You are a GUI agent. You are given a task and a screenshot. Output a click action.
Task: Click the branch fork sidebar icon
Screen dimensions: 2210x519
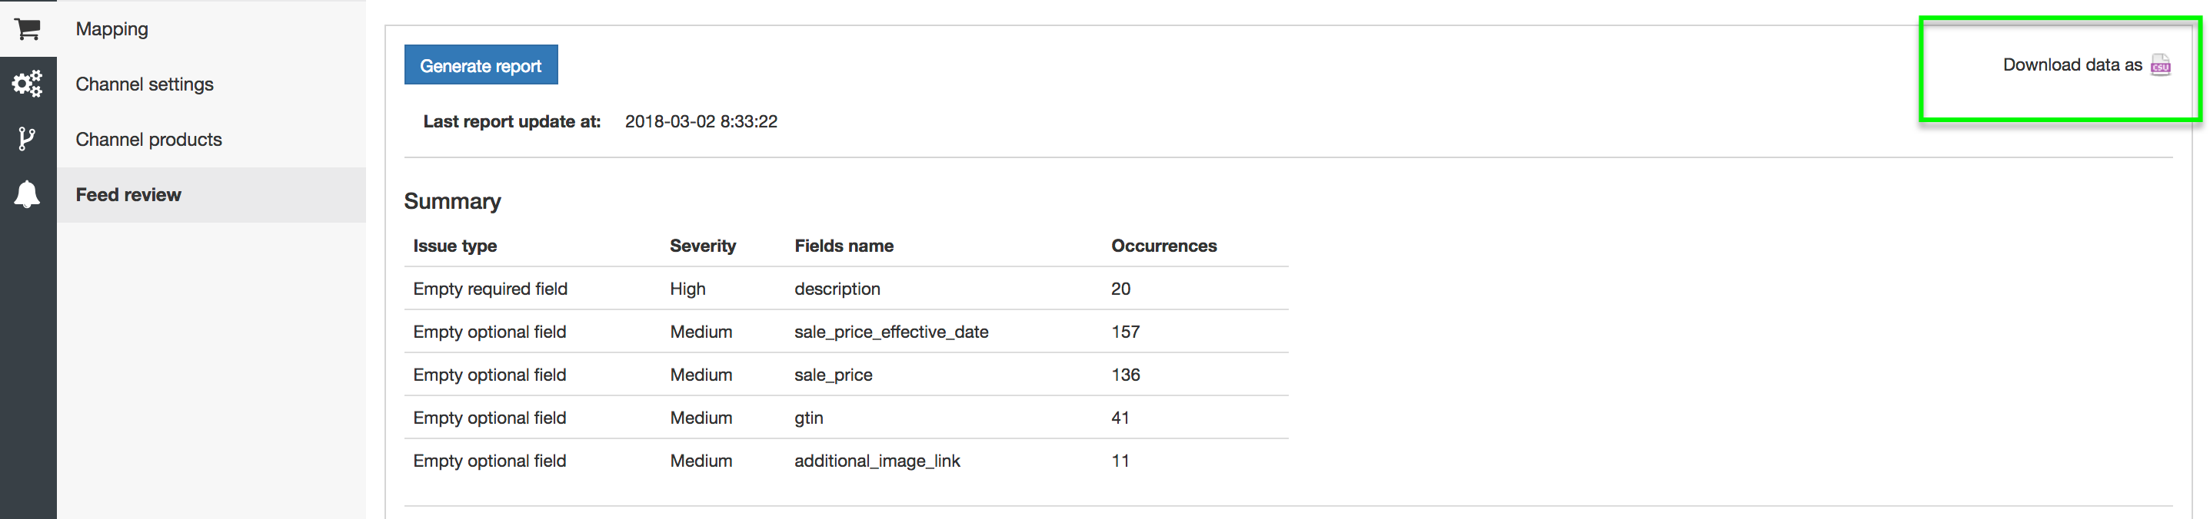(28, 139)
